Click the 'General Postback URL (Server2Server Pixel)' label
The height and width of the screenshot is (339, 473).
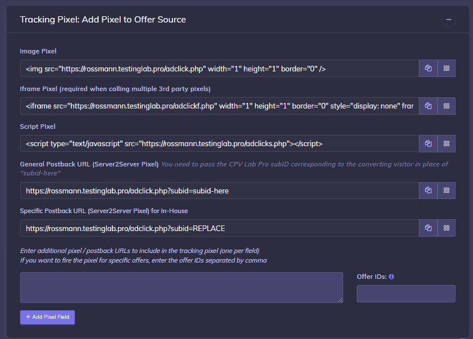pyautogui.click(x=89, y=164)
